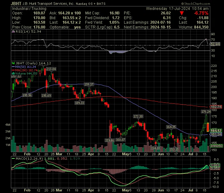Click the 1.529 histogram value in MACD legend
Viewport: 224px width, 193px height.
click(x=75, y=158)
